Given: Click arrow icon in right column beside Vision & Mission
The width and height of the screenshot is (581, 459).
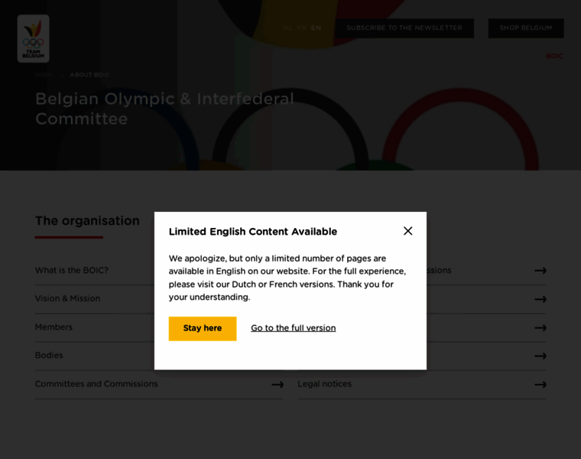Looking at the screenshot, I should pos(540,299).
